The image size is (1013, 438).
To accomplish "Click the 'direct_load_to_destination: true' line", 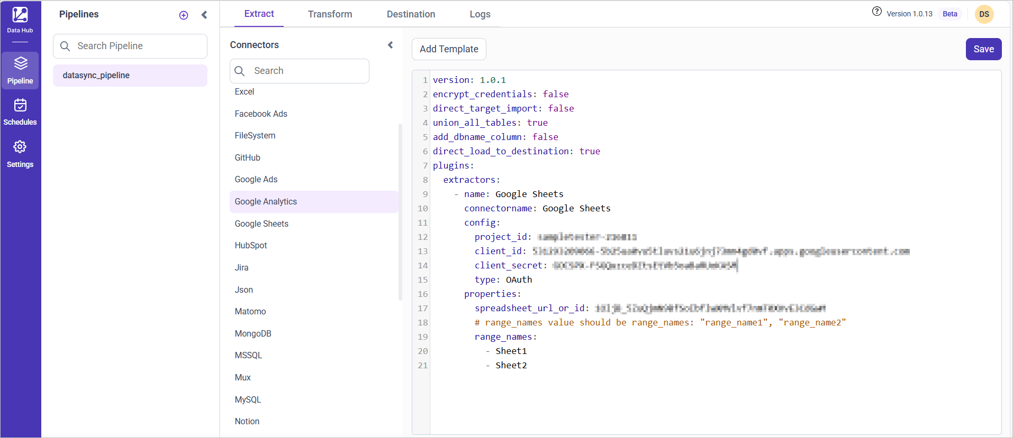I will [517, 152].
